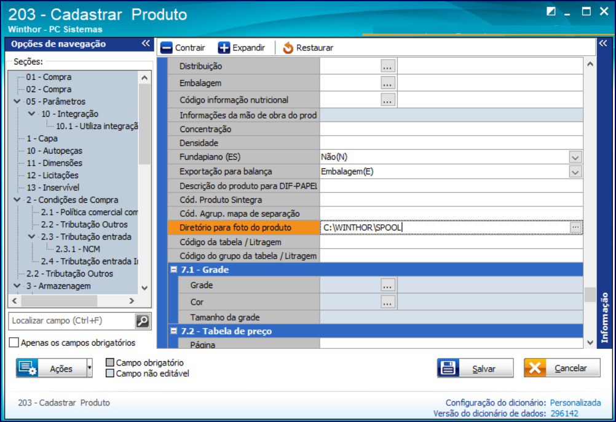Open the Personalizada dictionary configuration link

pyautogui.click(x=575, y=402)
